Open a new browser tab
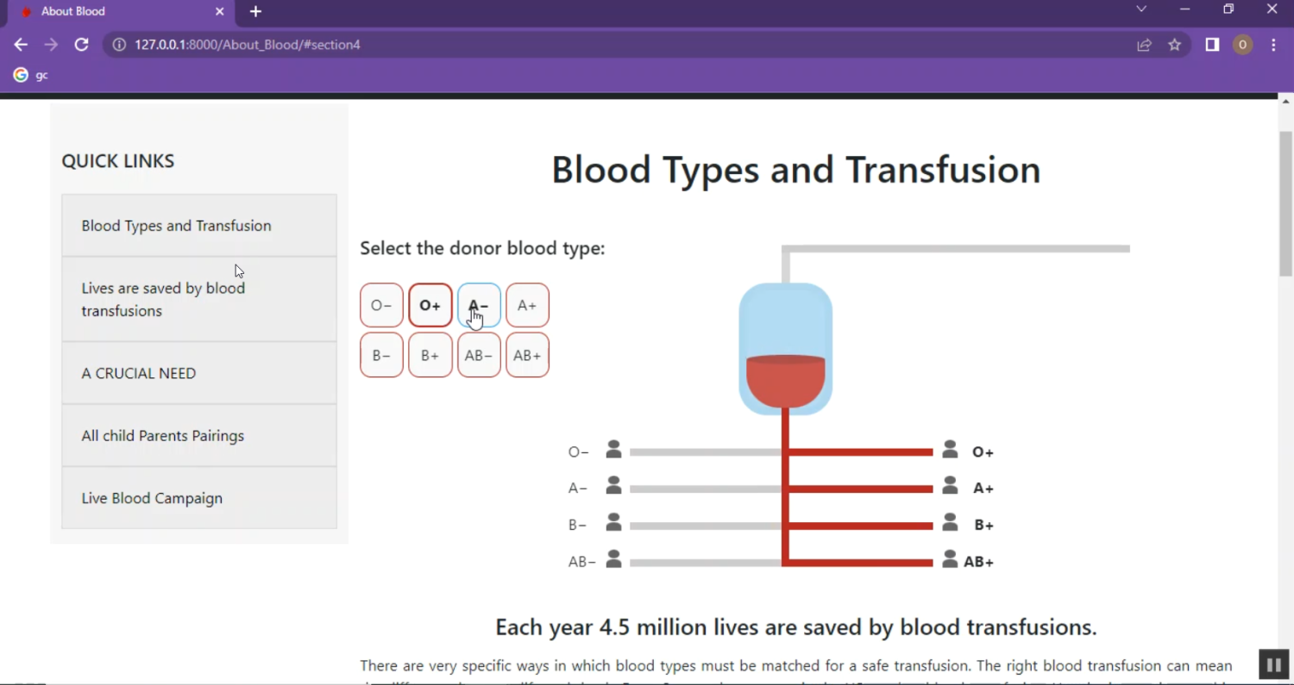 255,11
